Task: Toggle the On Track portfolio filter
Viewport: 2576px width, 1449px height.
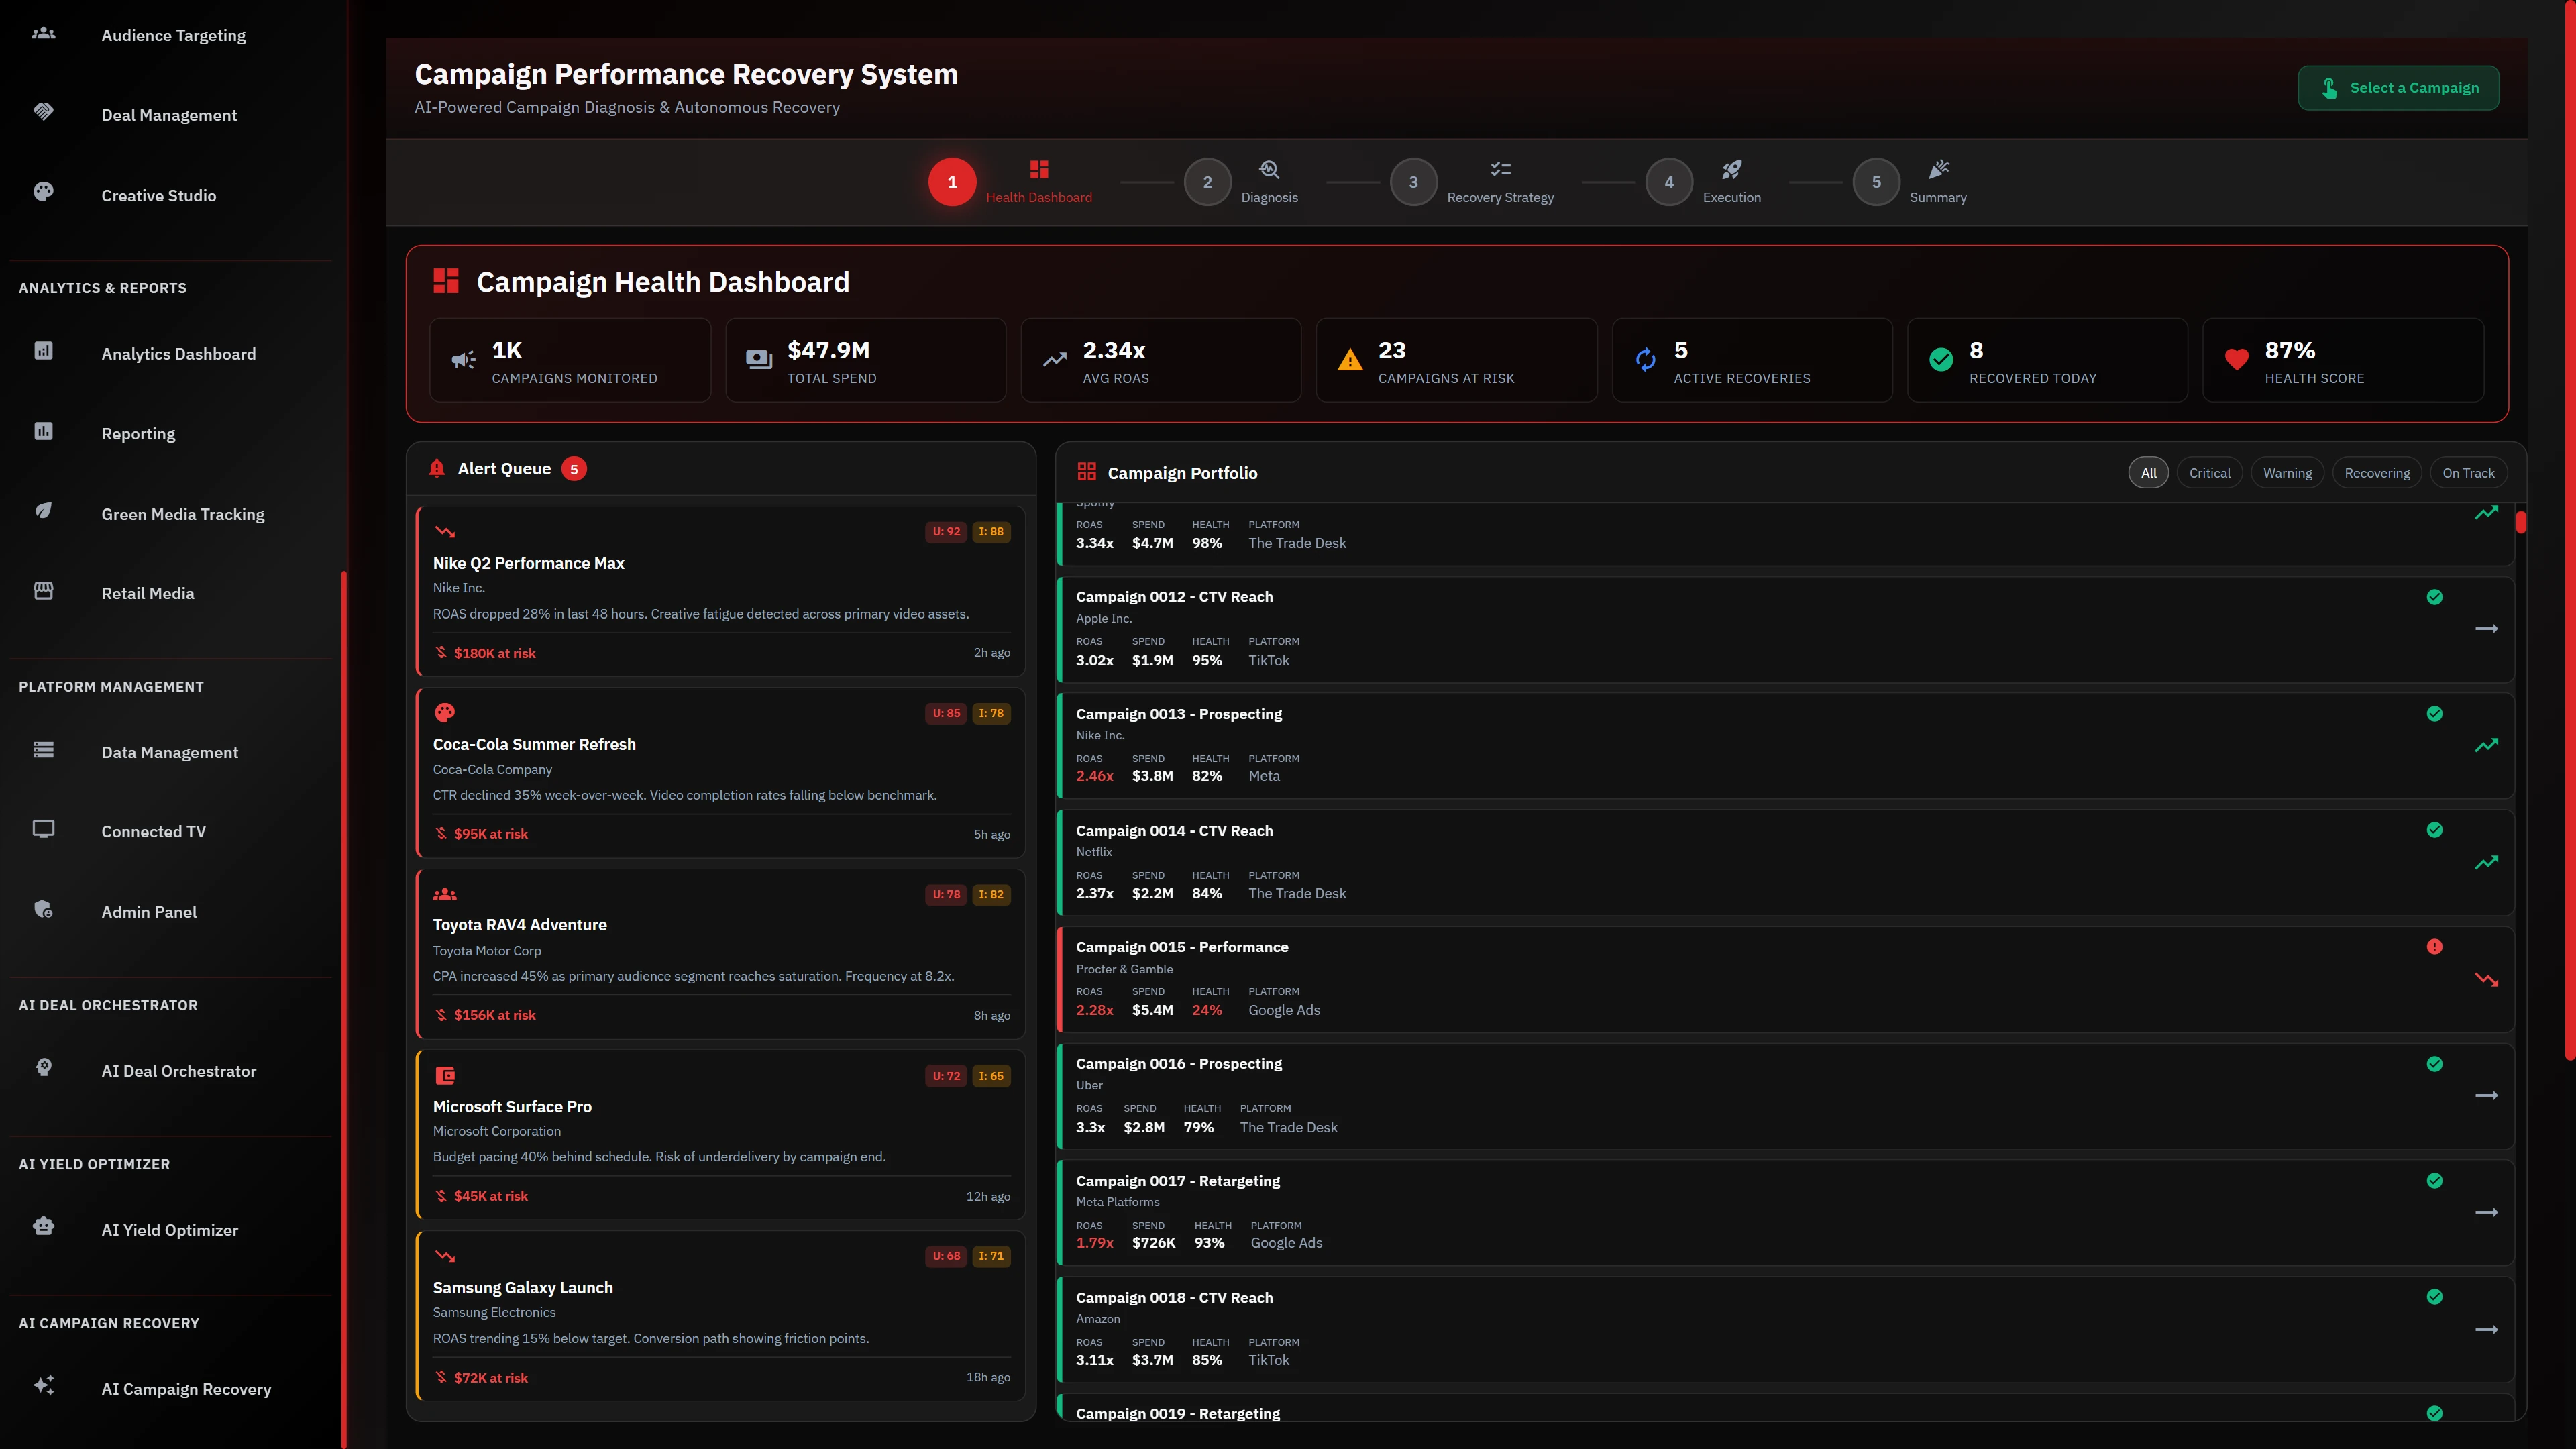Action: click(x=2469, y=472)
